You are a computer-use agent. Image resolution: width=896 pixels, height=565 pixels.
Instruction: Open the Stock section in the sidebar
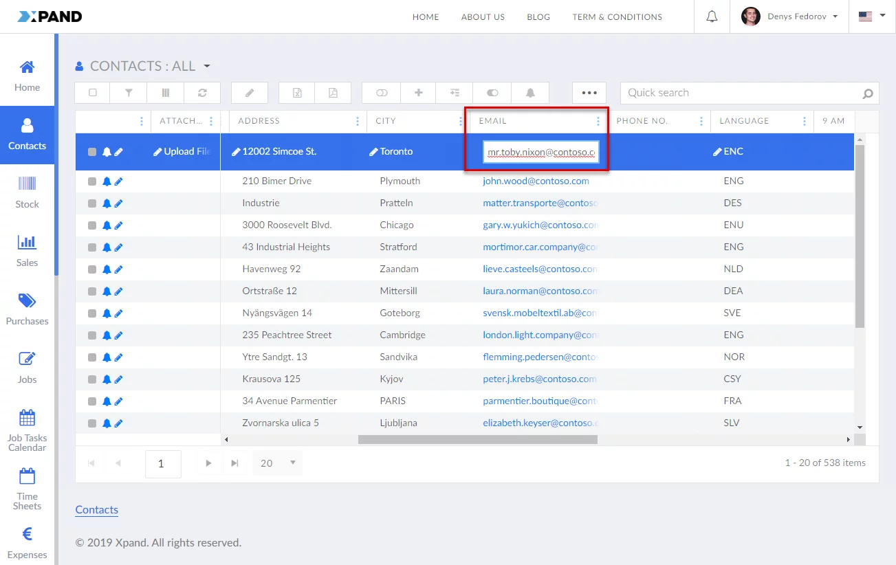click(x=27, y=192)
